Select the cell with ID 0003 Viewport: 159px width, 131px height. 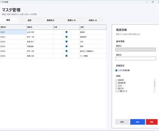coord(13,42)
